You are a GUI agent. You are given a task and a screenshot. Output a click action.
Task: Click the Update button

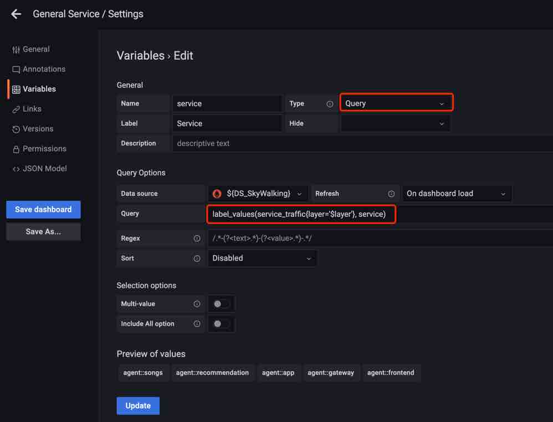coord(138,405)
